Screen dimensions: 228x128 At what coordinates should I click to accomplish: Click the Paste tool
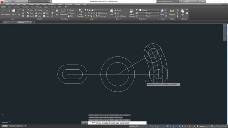(182, 12)
